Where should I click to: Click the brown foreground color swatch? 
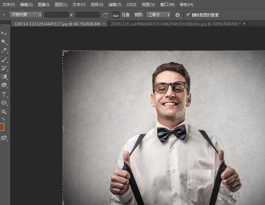(2, 127)
